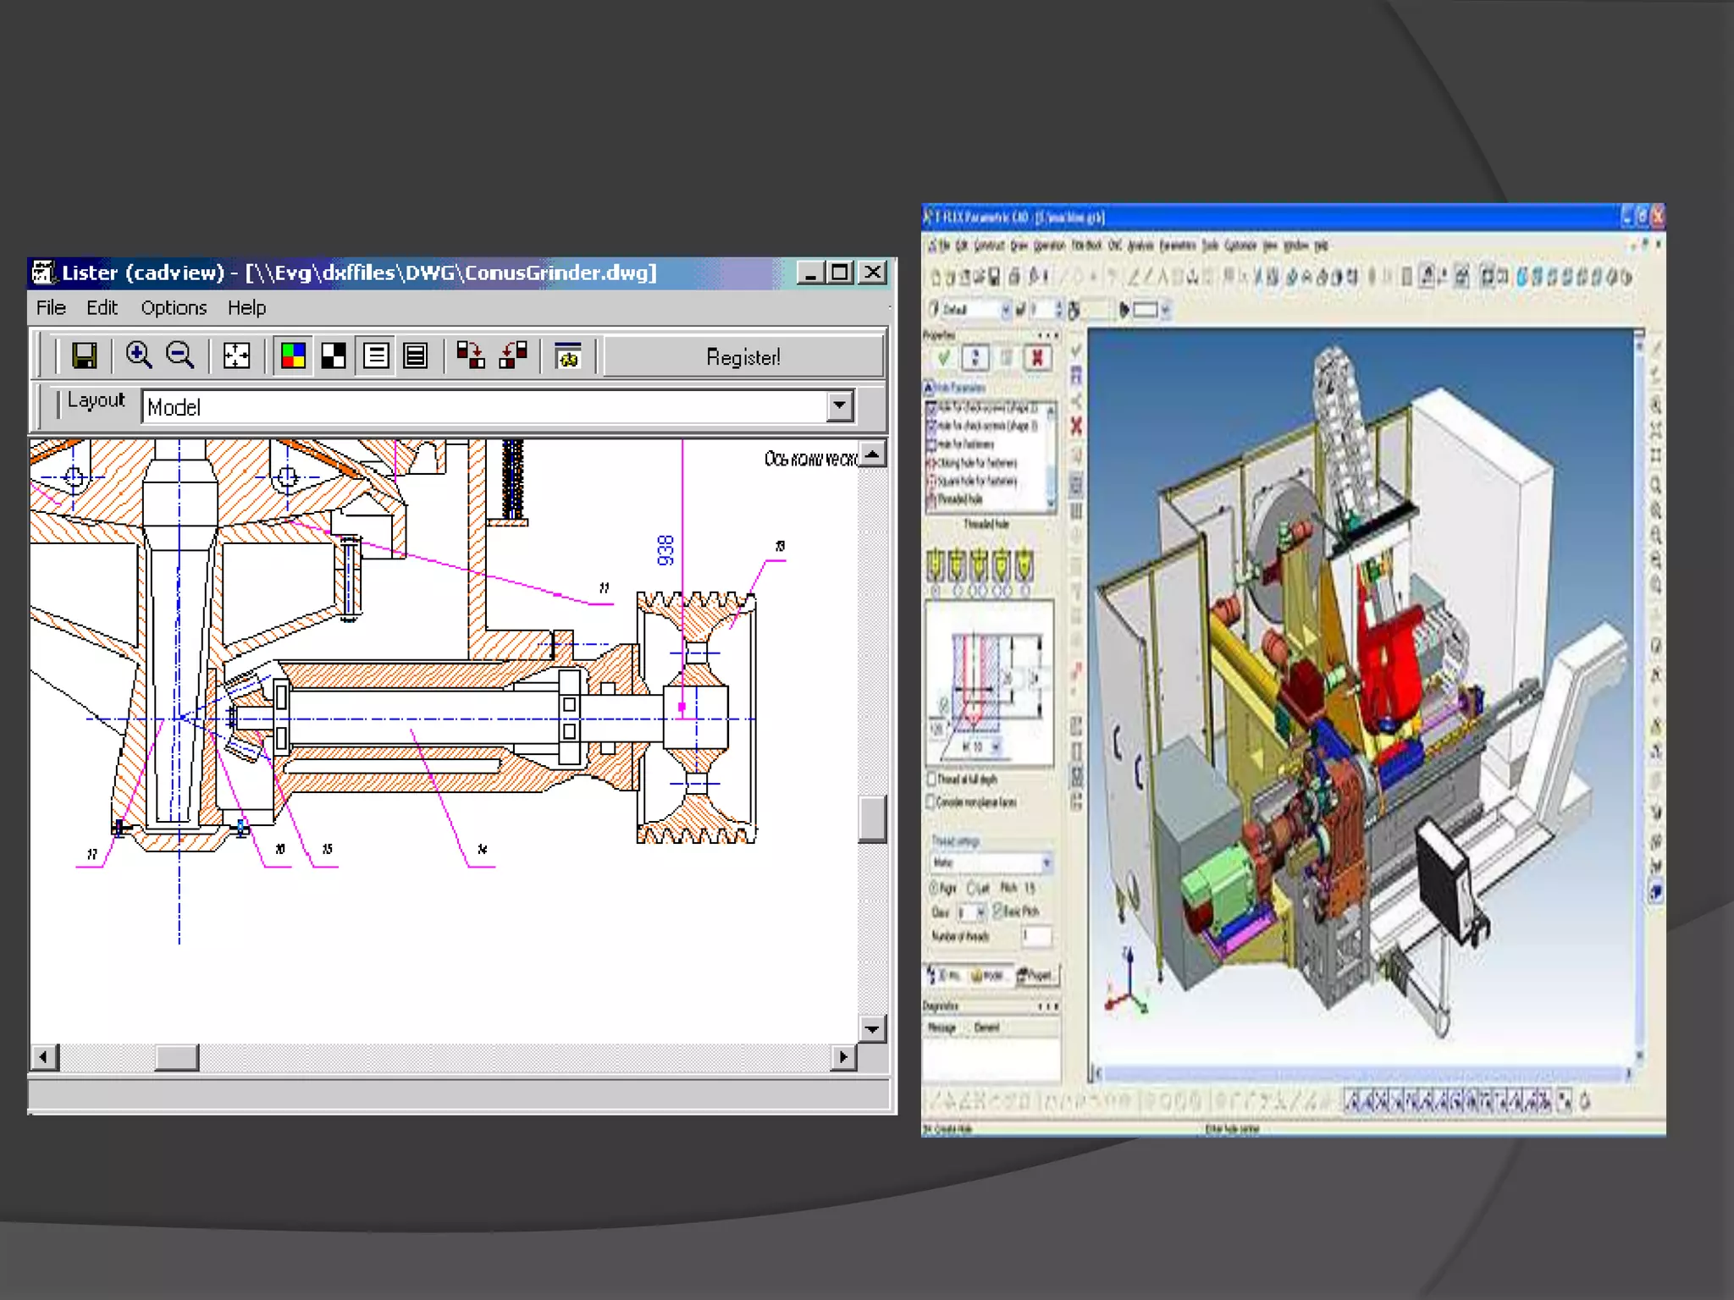Select the Right thread radio button
The height and width of the screenshot is (1300, 1734).
click(x=935, y=888)
